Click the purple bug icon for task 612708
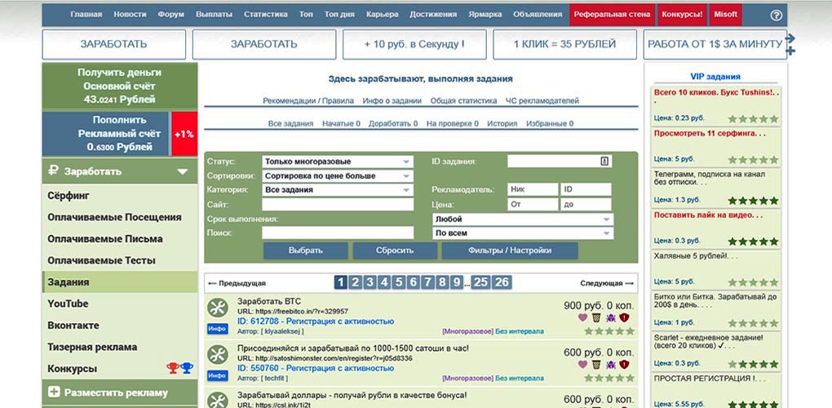The width and height of the screenshot is (832, 408). point(611,317)
